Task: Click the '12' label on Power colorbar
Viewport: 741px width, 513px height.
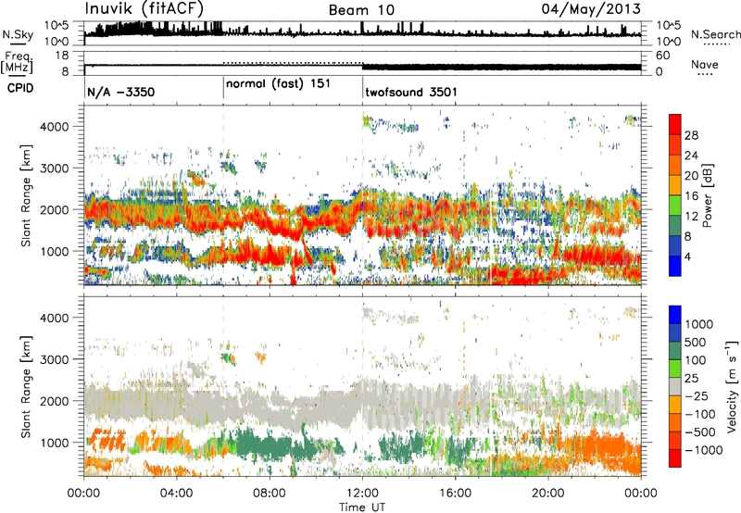Action: coord(691,217)
